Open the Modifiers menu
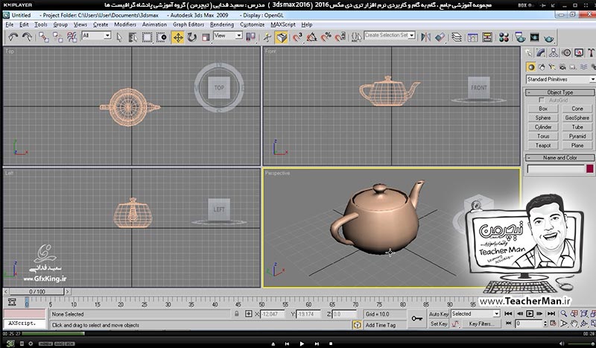This screenshot has height=348, width=596. click(x=125, y=25)
